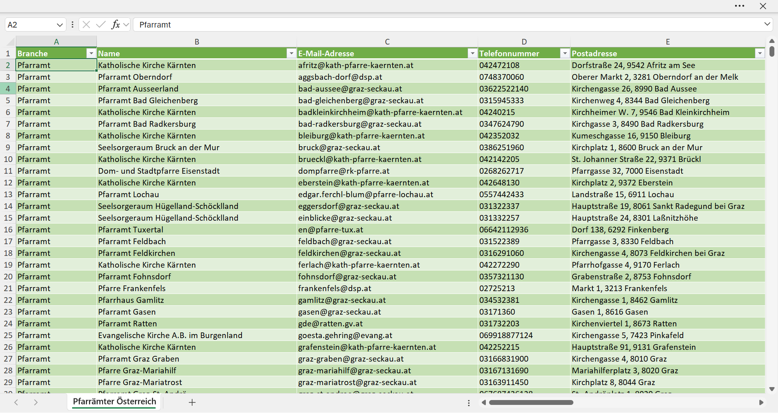
Task: Close the spreadsheet window
Action: (x=763, y=6)
